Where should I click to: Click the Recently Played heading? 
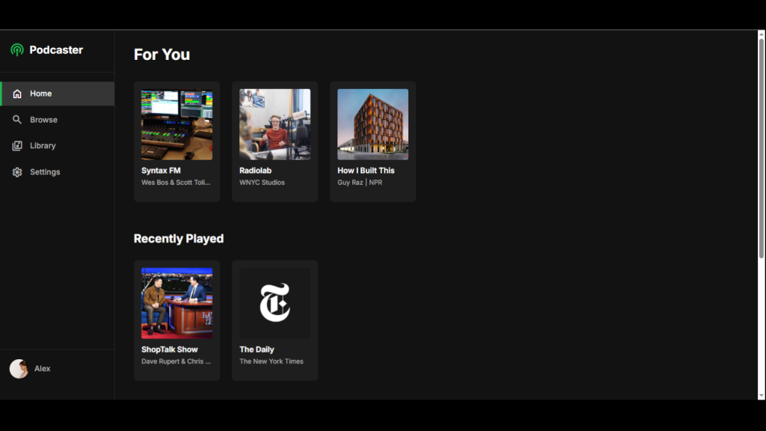[178, 239]
